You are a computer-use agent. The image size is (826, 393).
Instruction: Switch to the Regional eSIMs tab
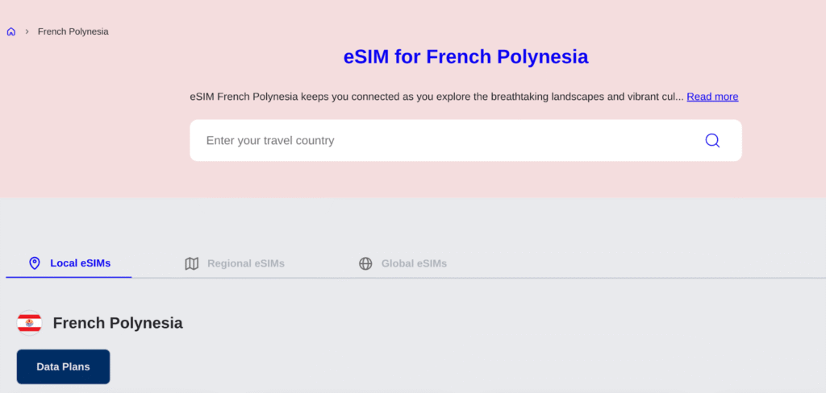click(x=245, y=263)
